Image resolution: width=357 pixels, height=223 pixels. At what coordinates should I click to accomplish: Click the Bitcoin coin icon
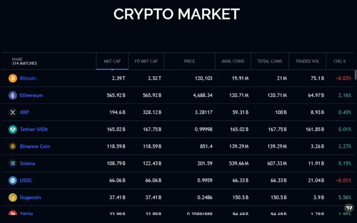pyautogui.click(x=13, y=78)
